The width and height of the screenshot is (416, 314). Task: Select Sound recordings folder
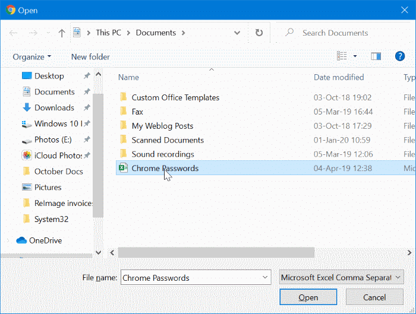point(163,154)
